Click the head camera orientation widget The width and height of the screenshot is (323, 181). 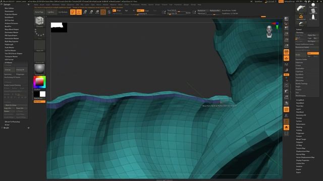pyautogui.click(x=269, y=32)
